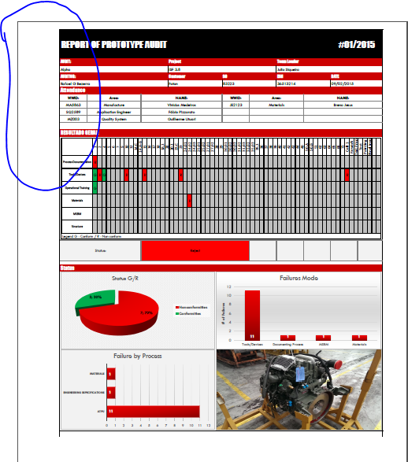Select the red Materials row grid cell

click(x=190, y=201)
